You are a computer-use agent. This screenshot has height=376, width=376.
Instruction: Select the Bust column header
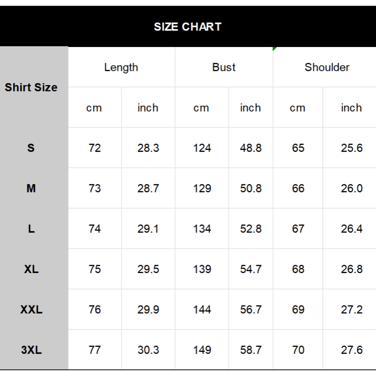click(x=224, y=67)
